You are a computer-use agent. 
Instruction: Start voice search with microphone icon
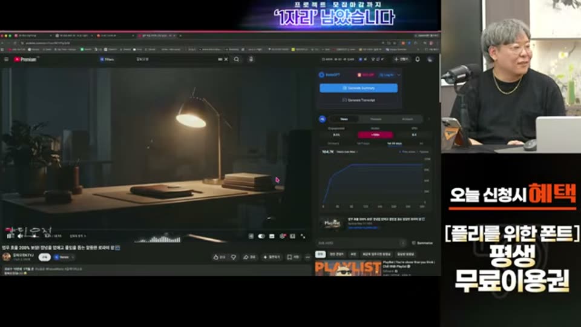(x=251, y=59)
